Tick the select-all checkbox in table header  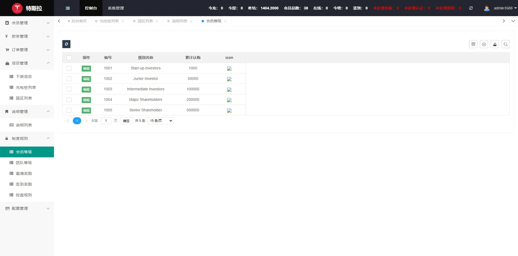[x=69, y=58]
